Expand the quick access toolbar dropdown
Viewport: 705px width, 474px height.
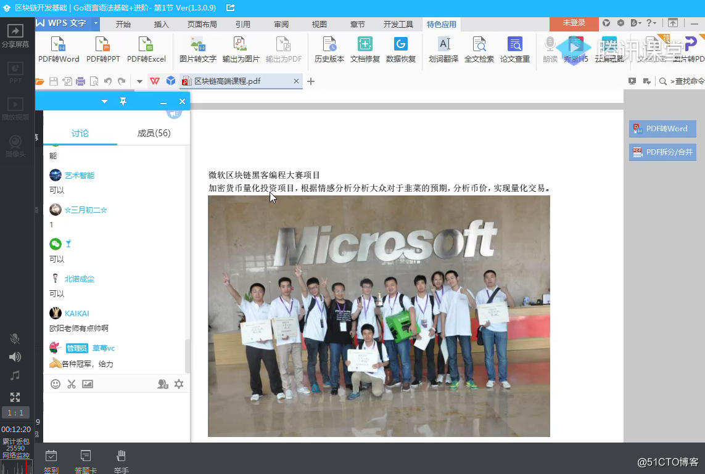click(139, 82)
